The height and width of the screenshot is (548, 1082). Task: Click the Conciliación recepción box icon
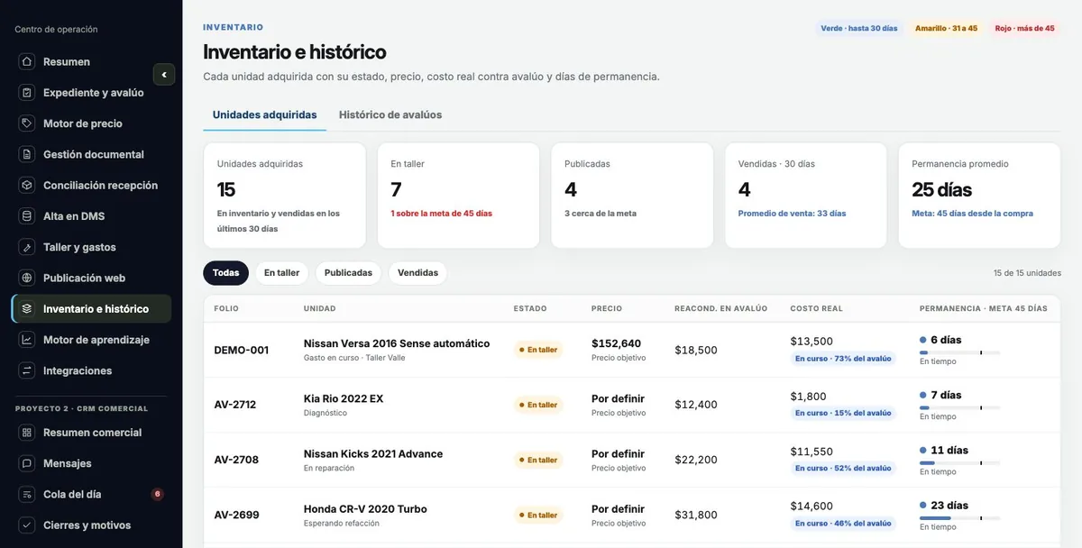pyautogui.click(x=27, y=186)
